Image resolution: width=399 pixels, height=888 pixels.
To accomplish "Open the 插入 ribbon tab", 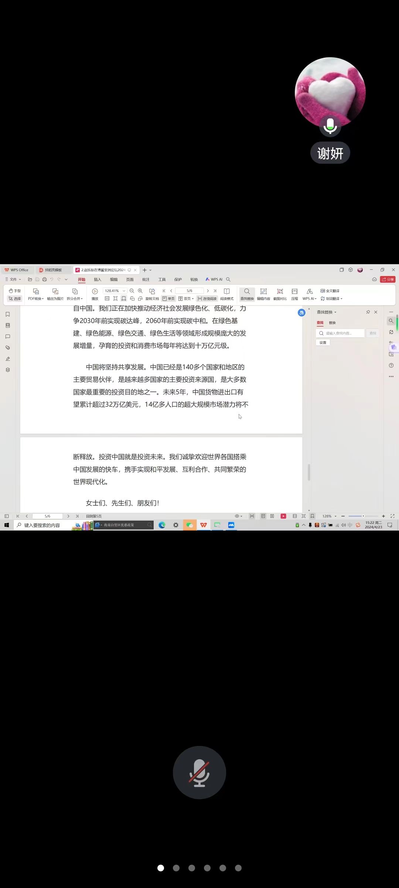I will [98, 280].
